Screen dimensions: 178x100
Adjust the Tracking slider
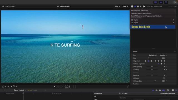pyautogui.click(x=152, y=69)
